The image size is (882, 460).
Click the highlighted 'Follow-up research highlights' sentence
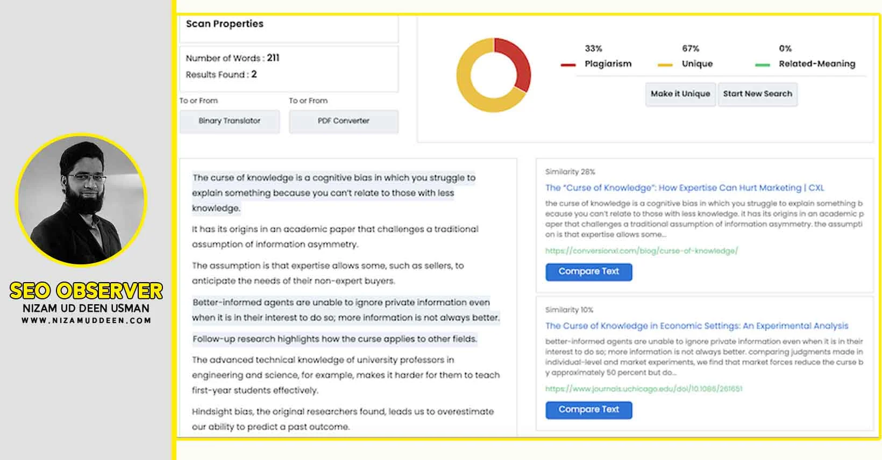point(335,339)
